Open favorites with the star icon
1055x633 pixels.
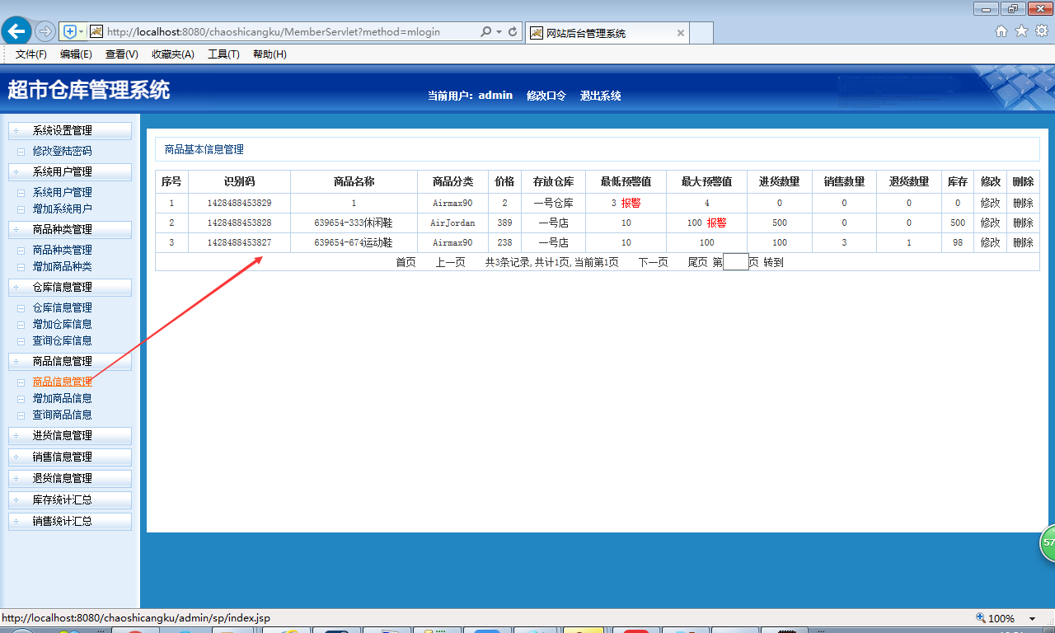1021,31
